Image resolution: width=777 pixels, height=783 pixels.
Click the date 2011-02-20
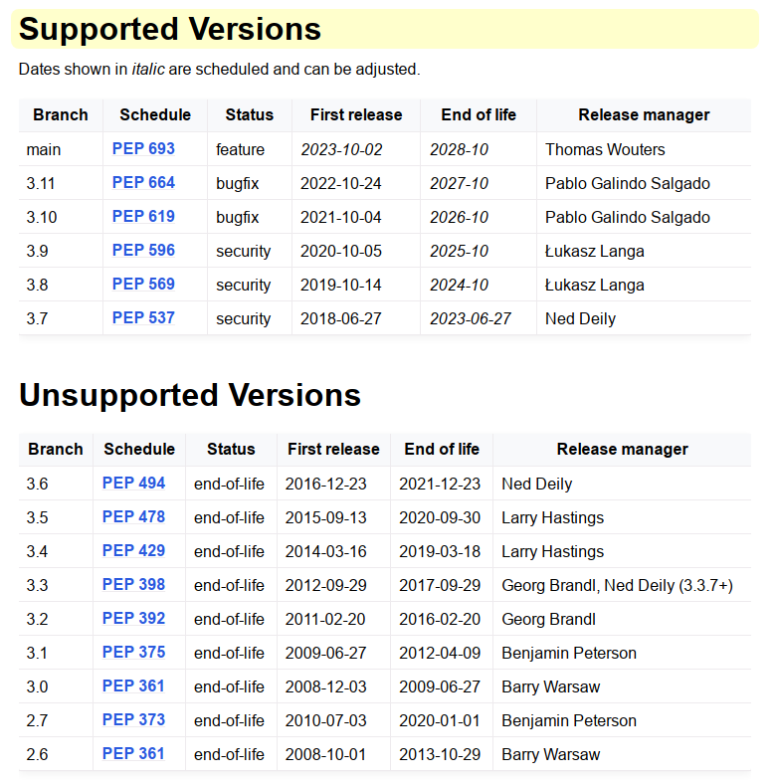(325, 619)
